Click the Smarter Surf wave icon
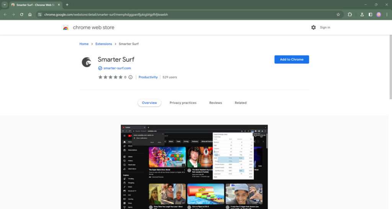 click(87, 62)
